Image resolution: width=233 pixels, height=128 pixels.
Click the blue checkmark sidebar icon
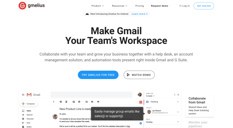point(141,123)
